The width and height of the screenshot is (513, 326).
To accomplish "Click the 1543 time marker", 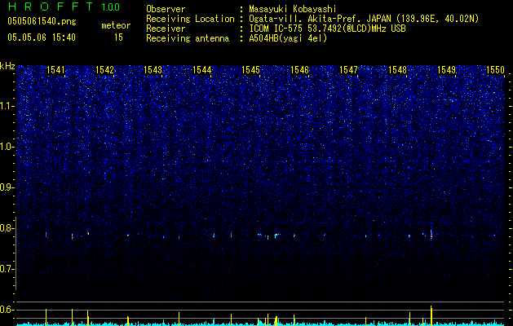I will tap(153, 70).
